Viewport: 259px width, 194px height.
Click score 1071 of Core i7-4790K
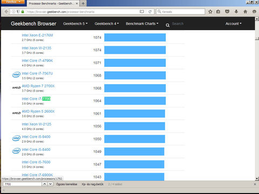click(x=97, y=63)
